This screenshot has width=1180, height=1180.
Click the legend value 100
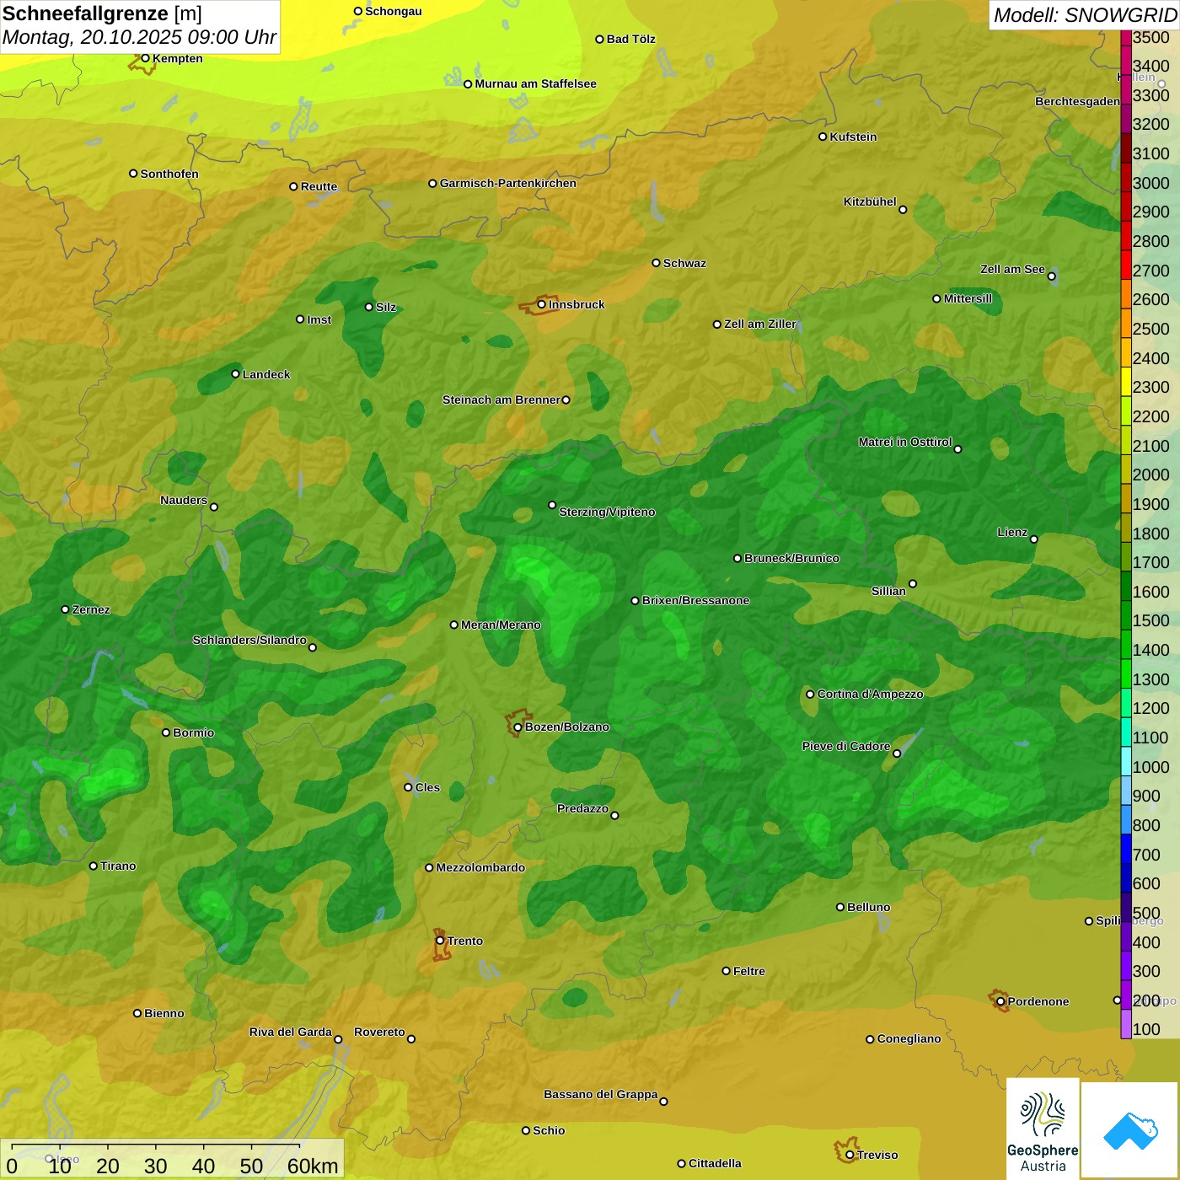point(1146,1029)
